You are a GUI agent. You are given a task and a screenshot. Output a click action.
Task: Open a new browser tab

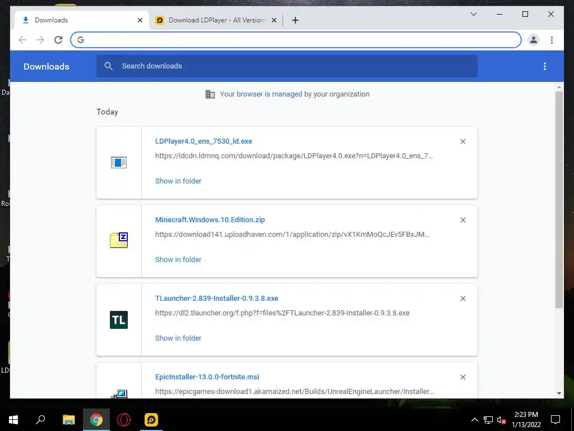pyautogui.click(x=295, y=20)
